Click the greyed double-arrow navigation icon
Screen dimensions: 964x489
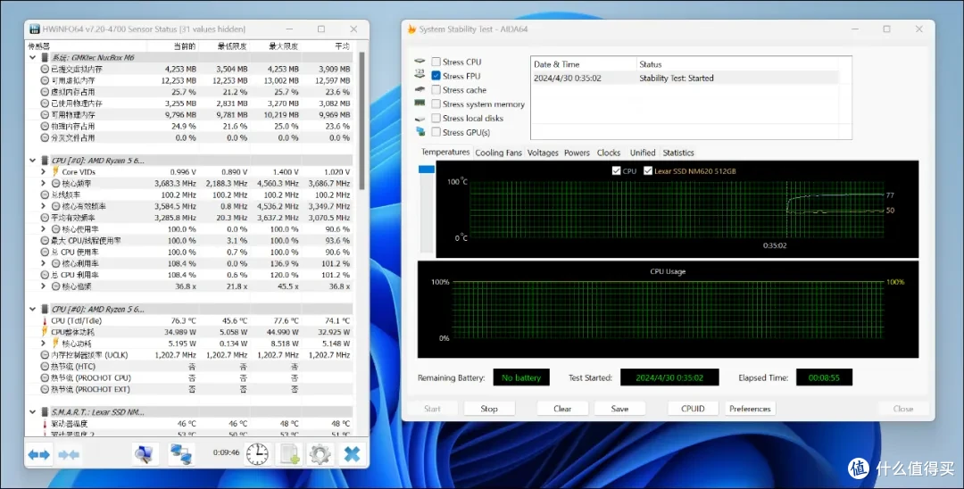(x=68, y=454)
